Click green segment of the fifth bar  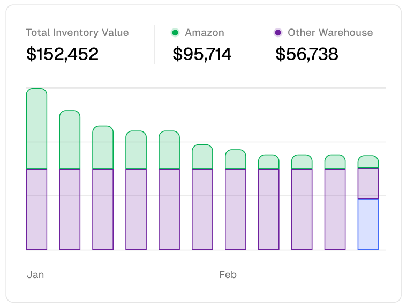tap(169, 150)
